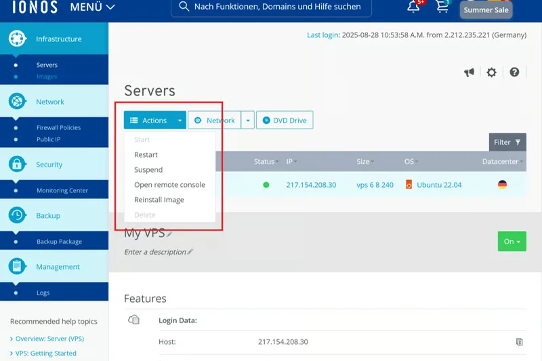Screen dimensions: 542x361
Task: Collapse the Actions dropdown button
Action: click(154, 121)
